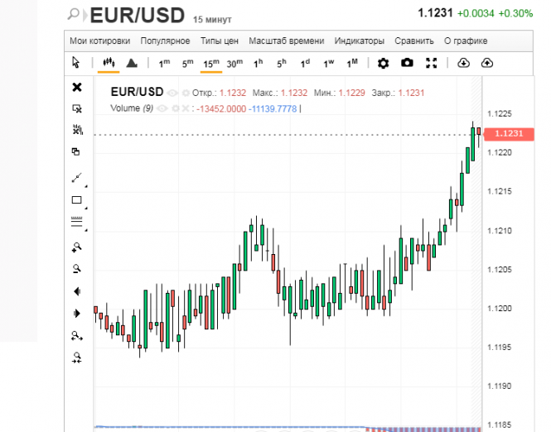Image resolution: width=551 pixels, height=432 pixels.
Task: Expand the rectangle shape tool options
Action: click(85, 208)
